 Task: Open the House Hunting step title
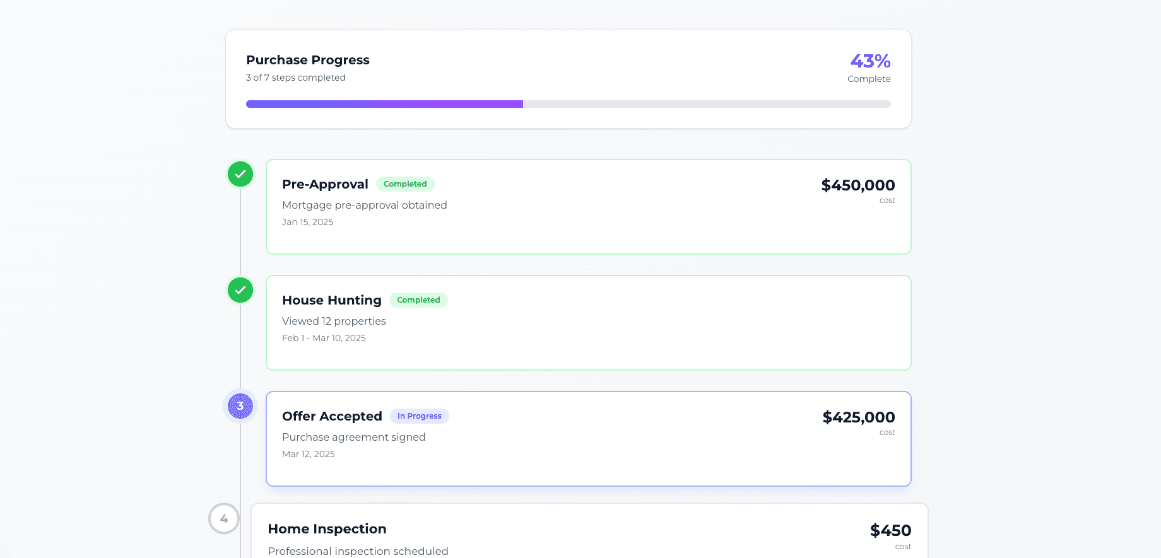click(x=332, y=300)
